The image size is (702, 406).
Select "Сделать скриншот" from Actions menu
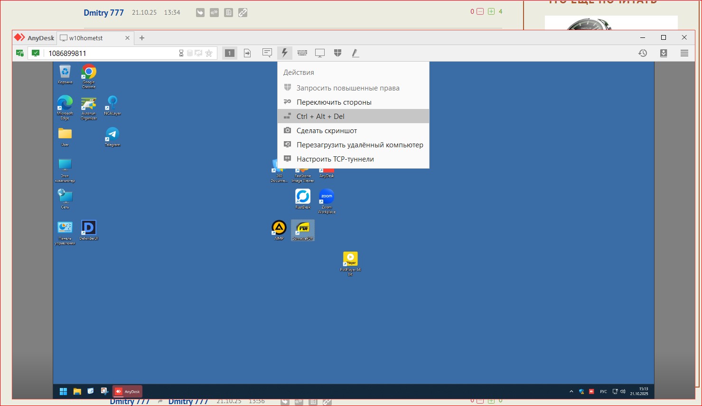point(327,131)
